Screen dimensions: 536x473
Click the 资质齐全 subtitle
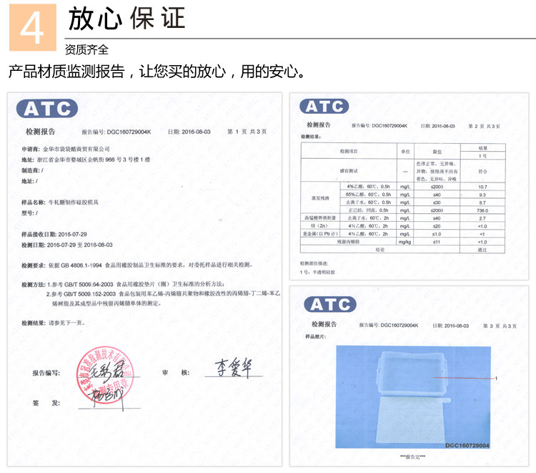86,49
